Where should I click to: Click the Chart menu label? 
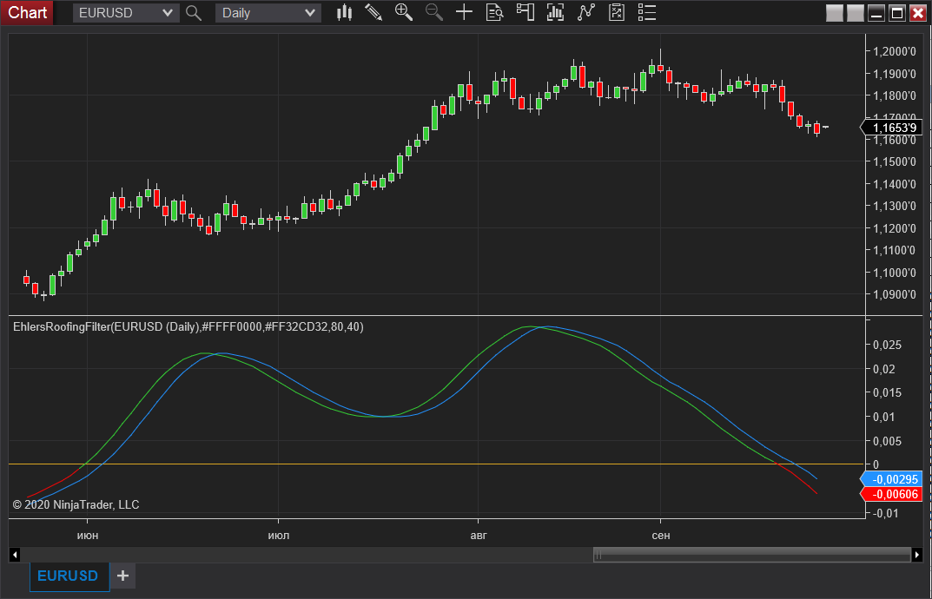(x=27, y=12)
